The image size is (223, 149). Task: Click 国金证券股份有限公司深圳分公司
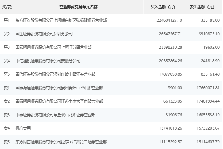tap(44, 34)
